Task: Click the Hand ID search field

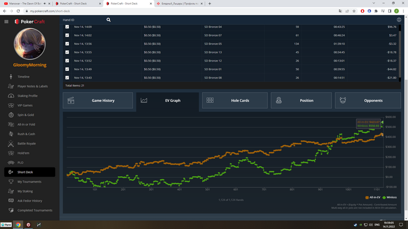Action: point(83,20)
